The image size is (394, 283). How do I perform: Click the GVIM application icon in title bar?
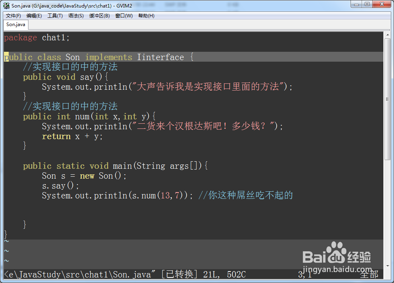coord(7,6)
